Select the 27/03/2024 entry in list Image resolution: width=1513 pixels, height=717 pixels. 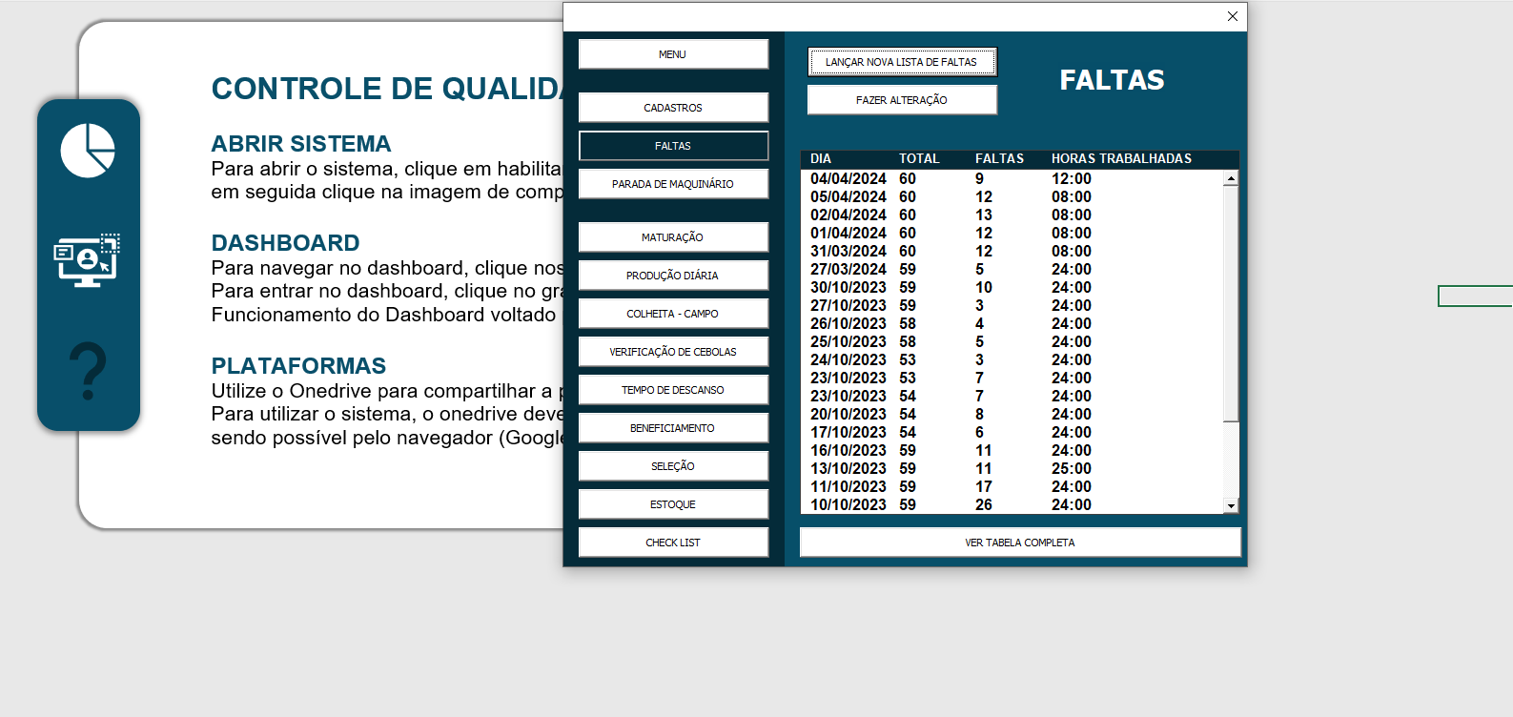click(x=1011, y=270)
